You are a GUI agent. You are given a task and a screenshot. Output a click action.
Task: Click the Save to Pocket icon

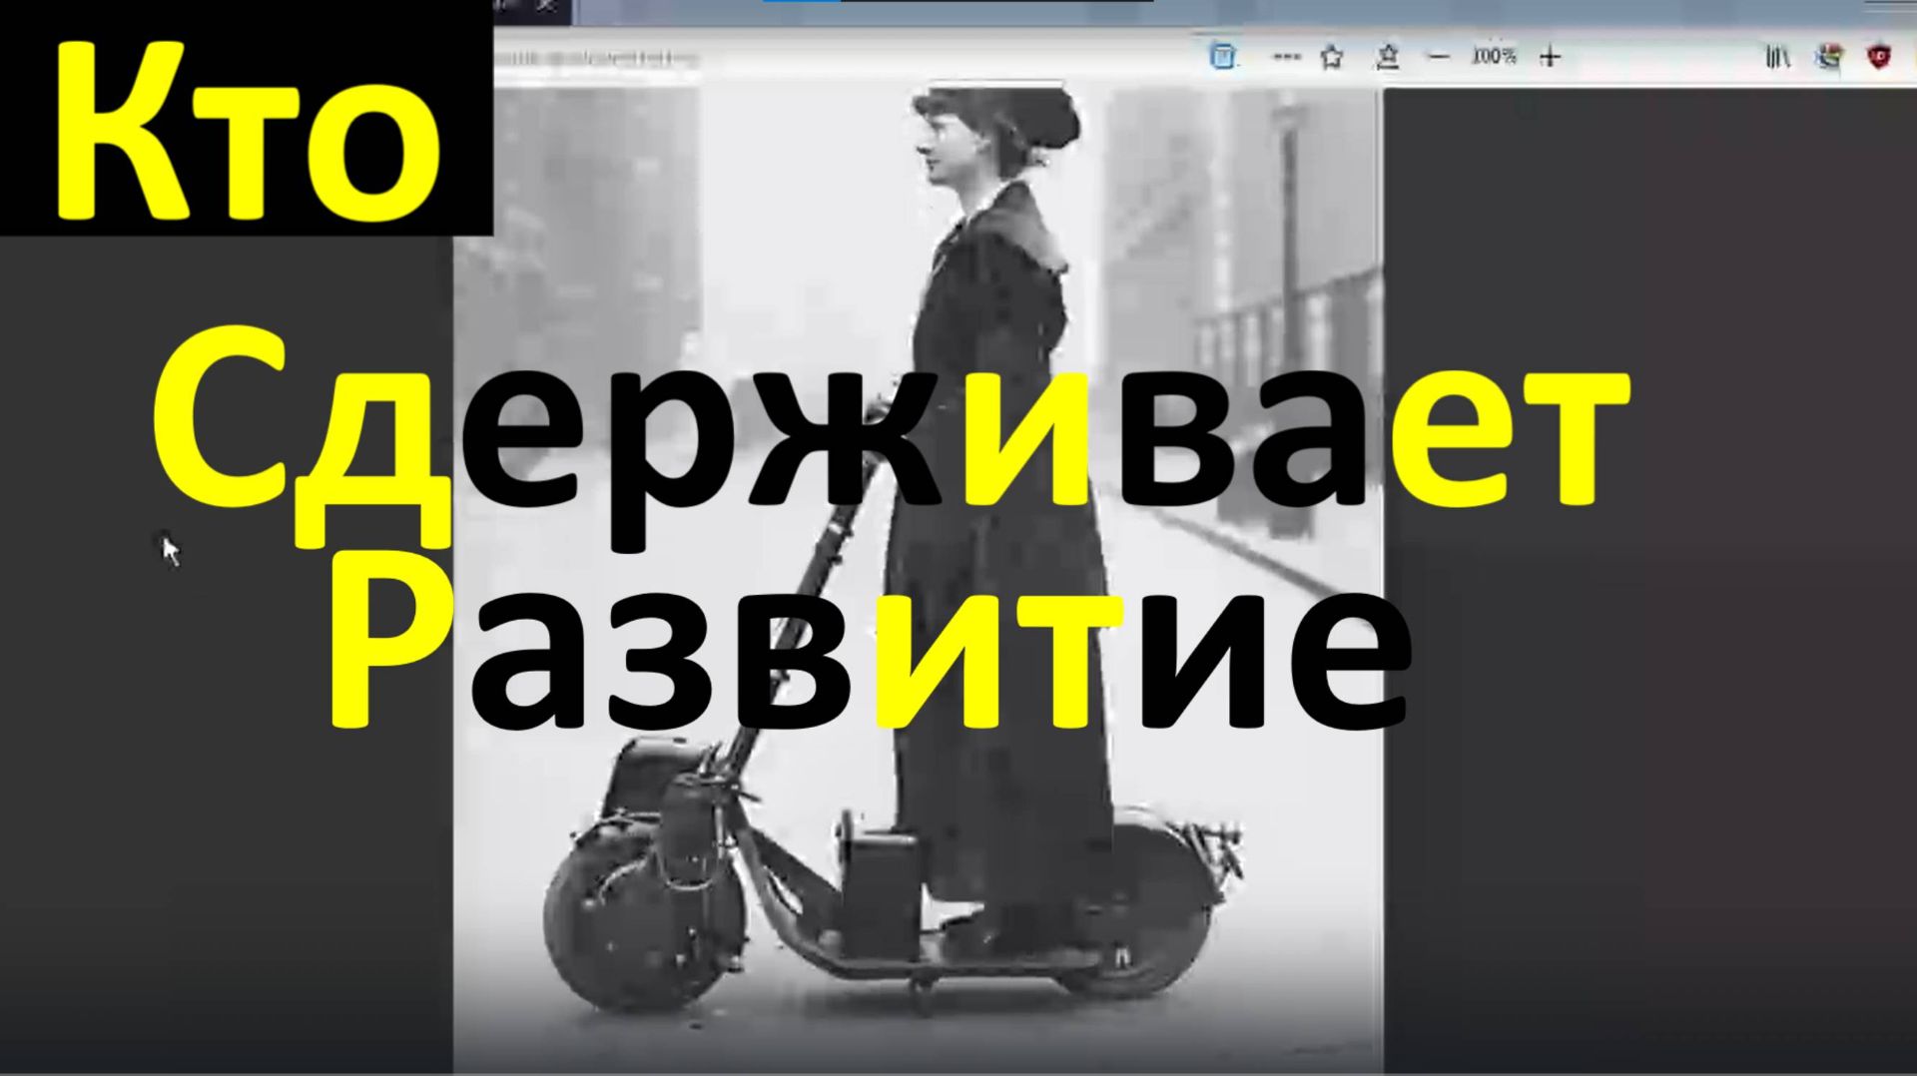coord(1389,57)
